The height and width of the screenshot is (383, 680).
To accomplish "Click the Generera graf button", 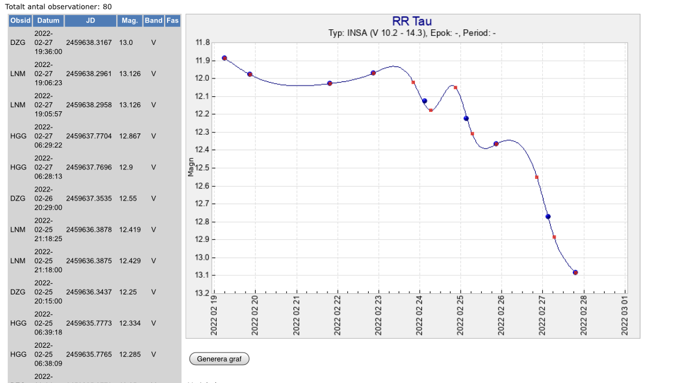I will pos(219,359).
